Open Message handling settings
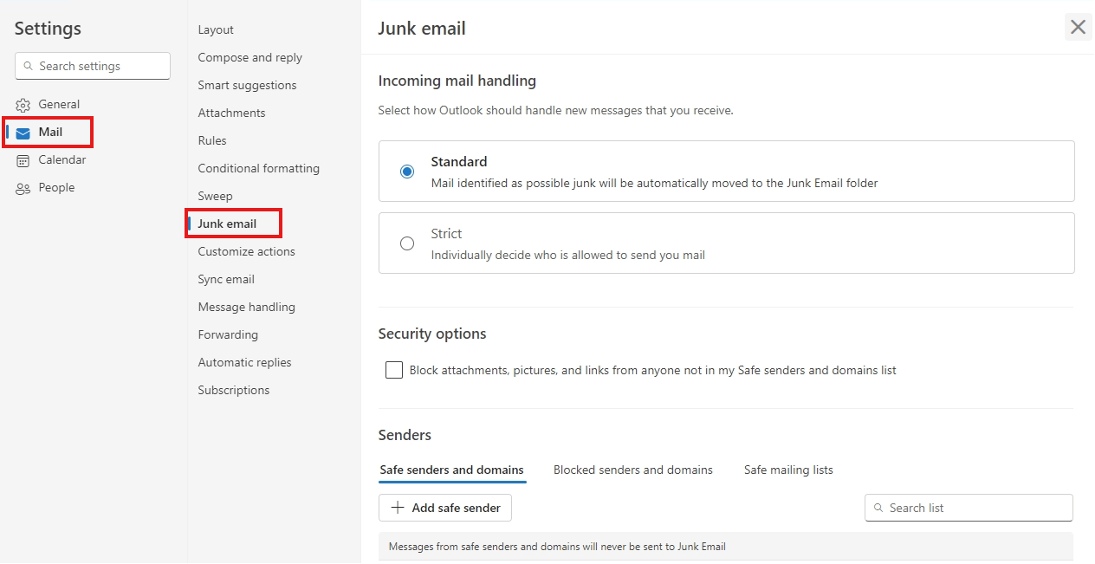Viewport: 1095px width, 564px height. (246, 307)
